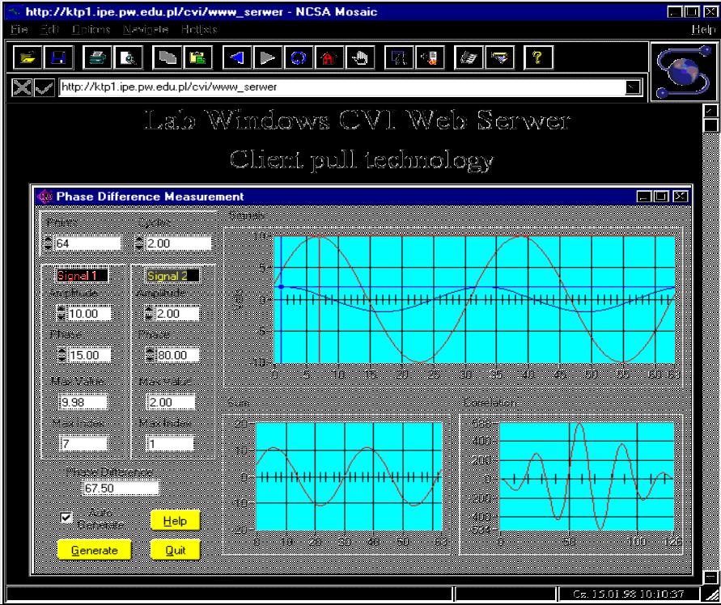
Task: Click the Signal 1 Amplitude stepper arrows
Action: 61,313
